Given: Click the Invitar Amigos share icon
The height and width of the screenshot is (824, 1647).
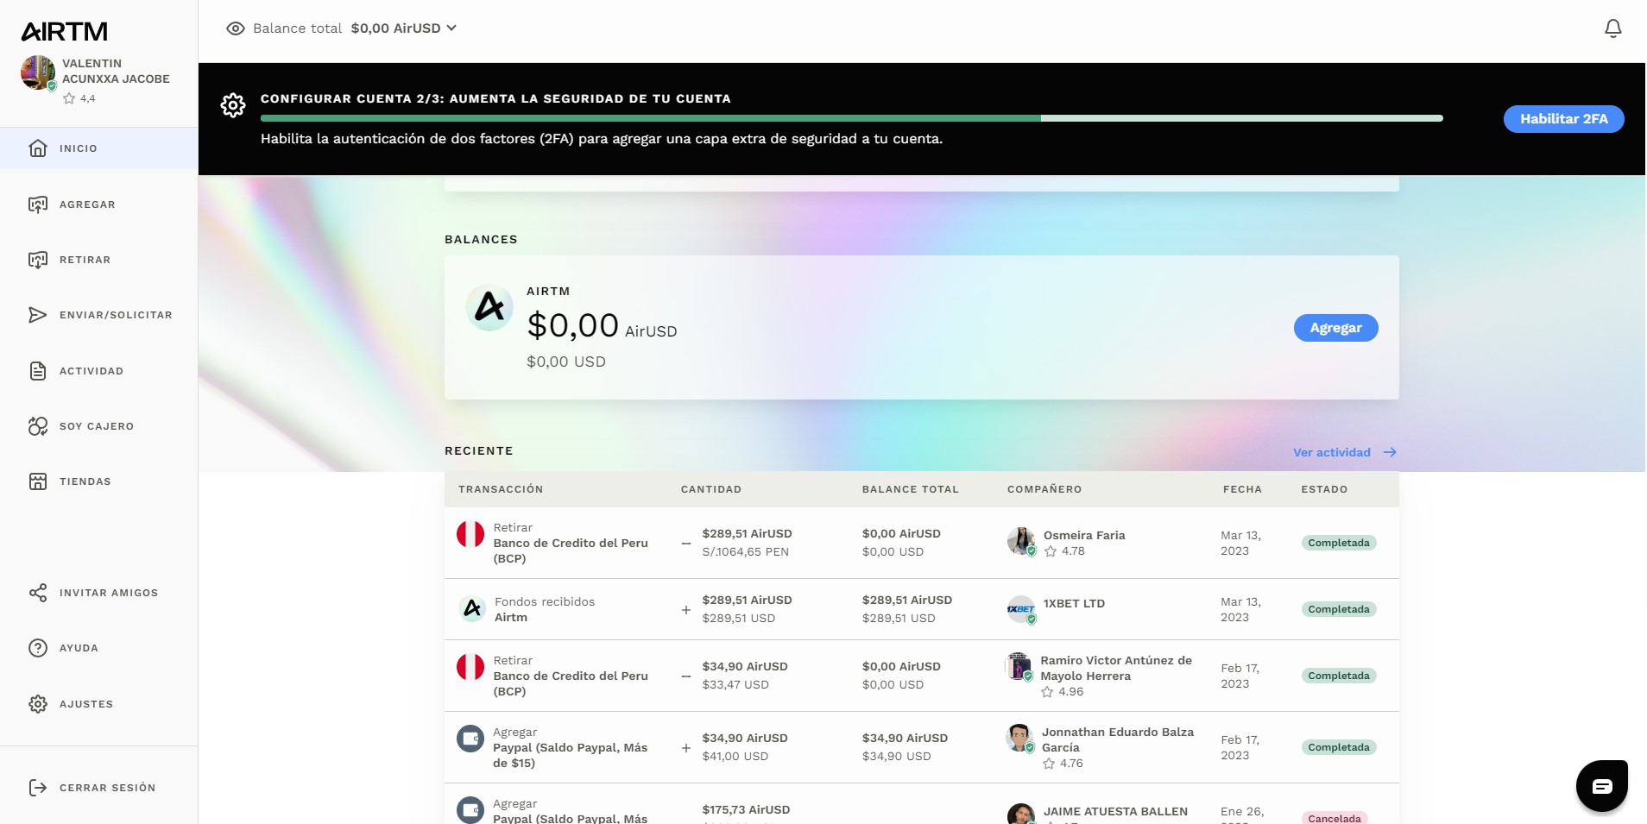Looking at the screenshot, I should tap(38, 593).
